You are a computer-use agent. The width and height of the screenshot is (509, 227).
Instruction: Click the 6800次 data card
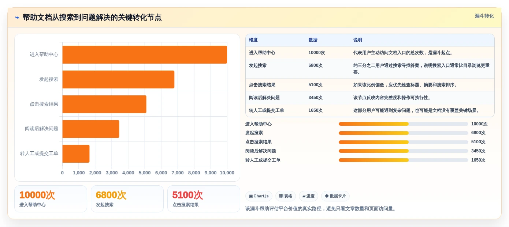click(x=127, y=199)
